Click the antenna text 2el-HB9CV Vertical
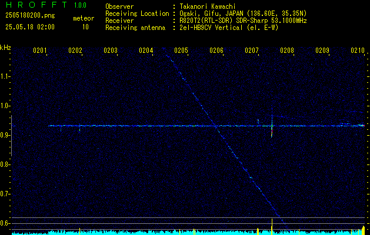370x235 pixels. coord(211,28)
